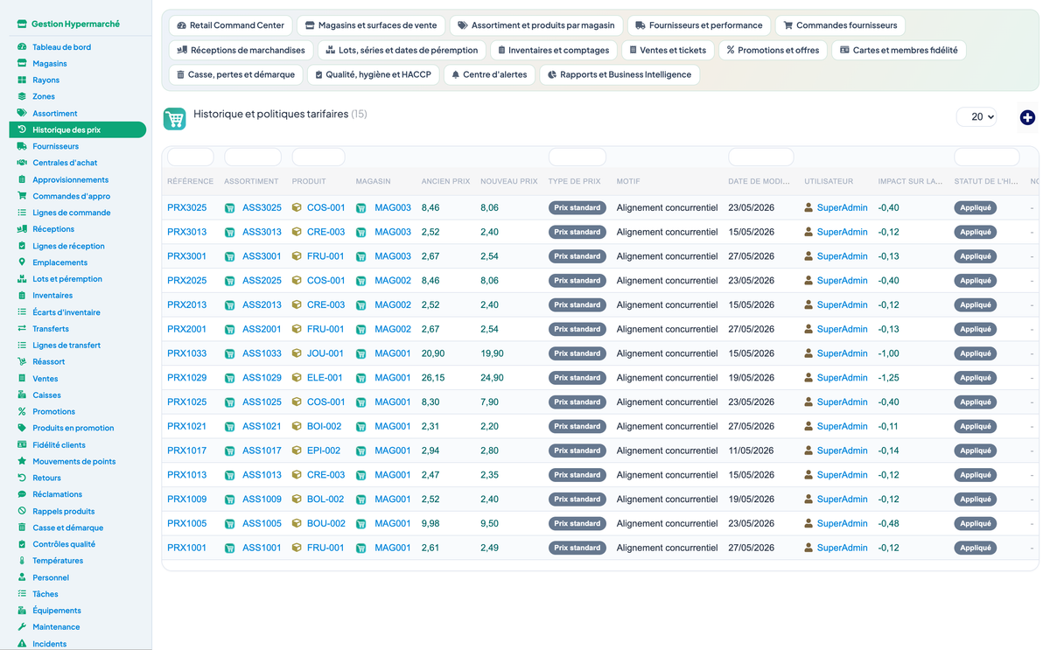Click the Personnel user icon in sidebar
Image resolution: width=1050 pixels, height=650 pixels.
click(x=22, y=577)
